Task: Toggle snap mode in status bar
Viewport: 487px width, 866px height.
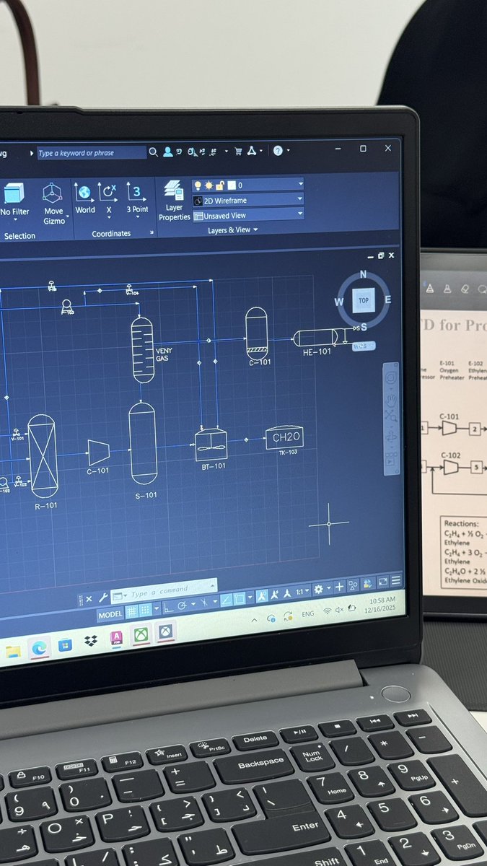Action: pyautogui.click(x=146, y=611)
